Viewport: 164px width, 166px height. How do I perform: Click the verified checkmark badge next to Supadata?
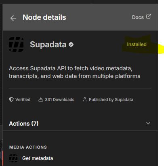pyautogui.click(x=71, y=44)
